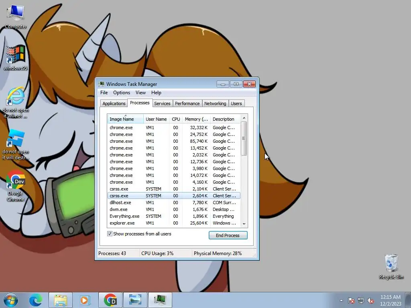Viewport: 411px width, 308px height.
Task: Switch to the Services tab
Action: [162, 103]
